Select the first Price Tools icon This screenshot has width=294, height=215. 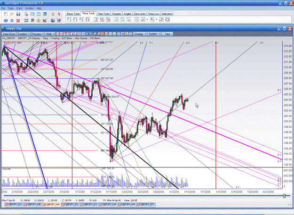point(69,19)
